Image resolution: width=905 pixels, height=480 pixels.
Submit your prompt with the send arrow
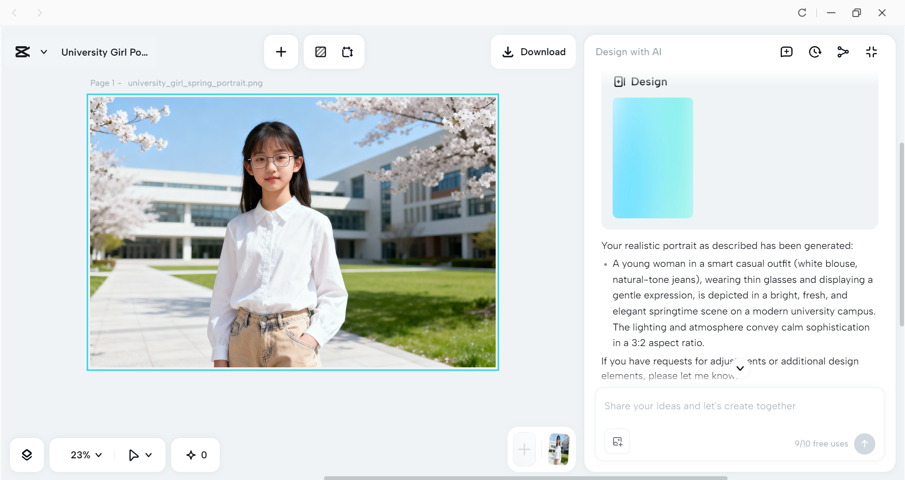864,444
